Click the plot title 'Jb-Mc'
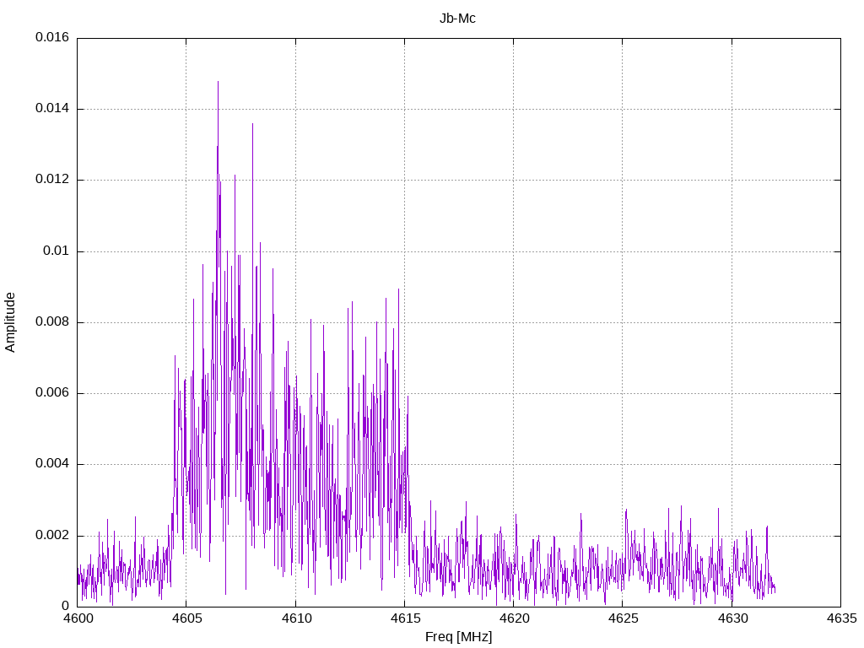The width and height of the screenshot is (864, 648). point(457,18)
